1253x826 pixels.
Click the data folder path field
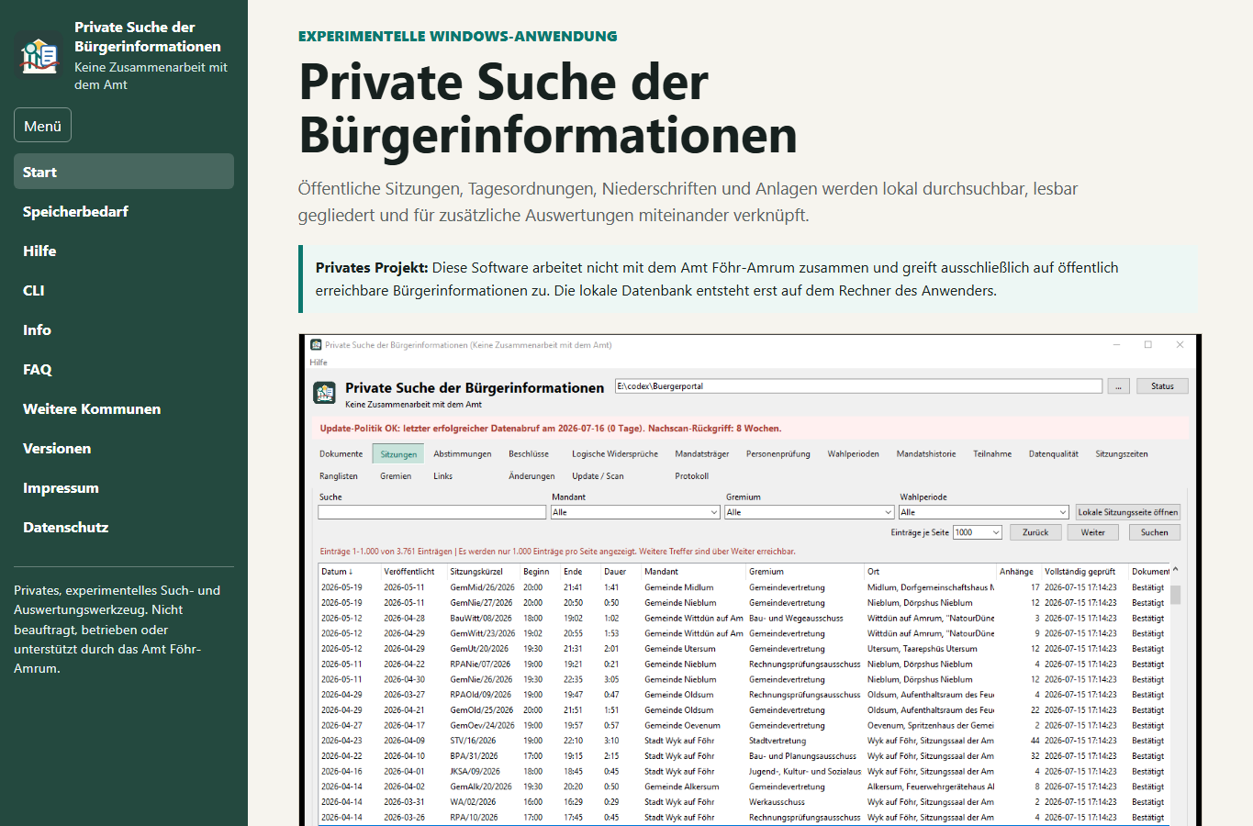click(858, 386)
